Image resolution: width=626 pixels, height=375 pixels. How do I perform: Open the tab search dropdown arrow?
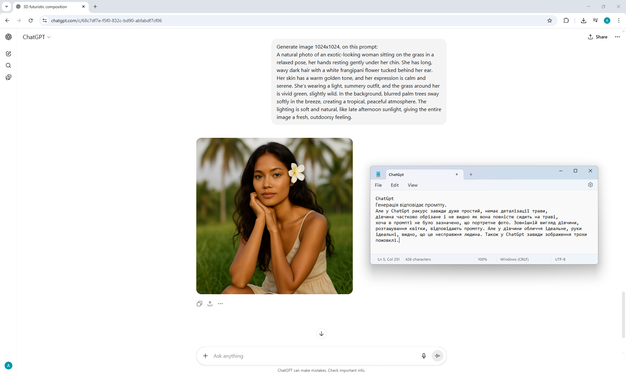pyautogui.click(x=6, y=7)
